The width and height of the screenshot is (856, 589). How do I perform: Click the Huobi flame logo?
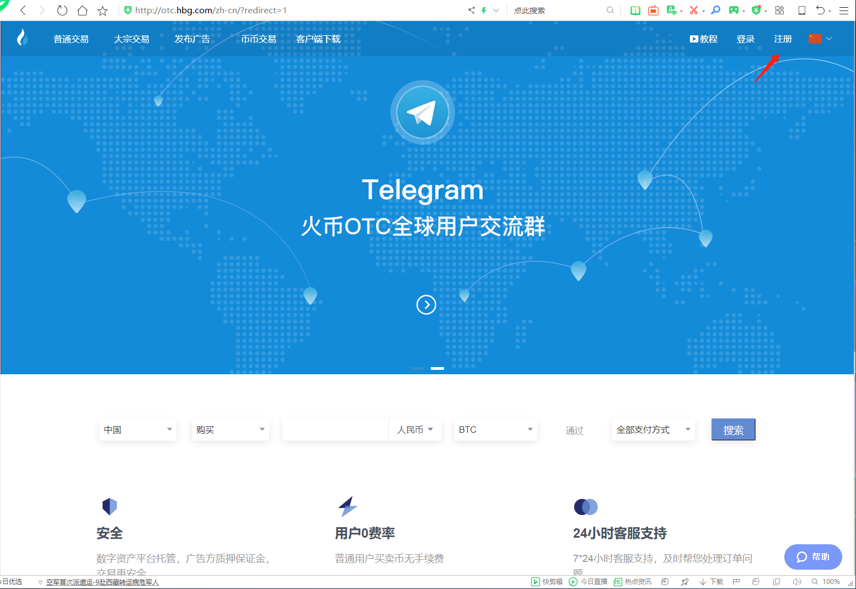click(22, 38)
